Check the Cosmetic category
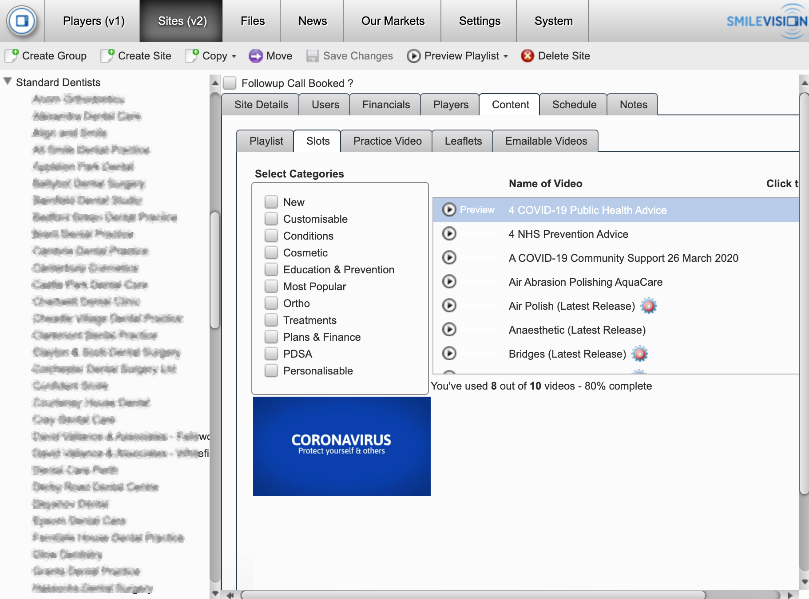Viewport: 809px width, 599px height. [x=271, y=252]
